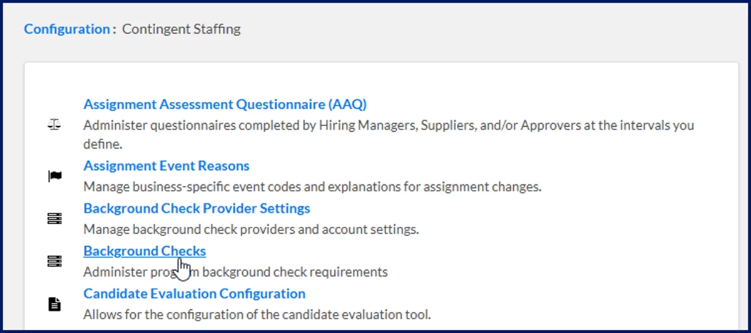This screenshot has height=333, width=751.
Task: Click the server icon beside Background Check Provider Settings
Action: pyautogui.click(x=55, y=219)
